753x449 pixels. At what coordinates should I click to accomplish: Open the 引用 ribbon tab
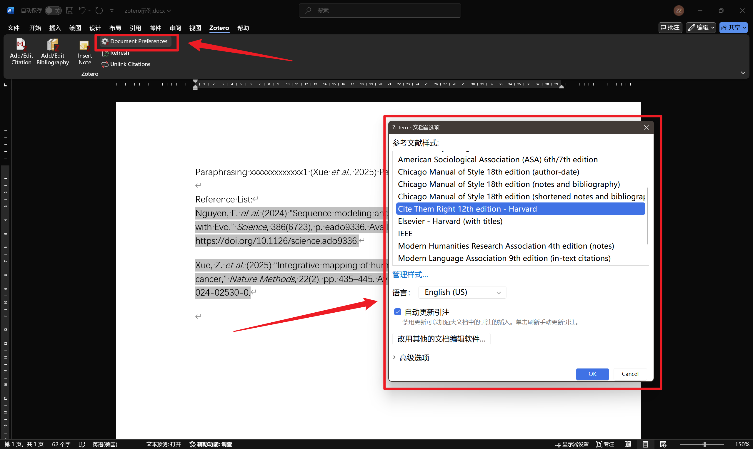click(x=135, y=28)
